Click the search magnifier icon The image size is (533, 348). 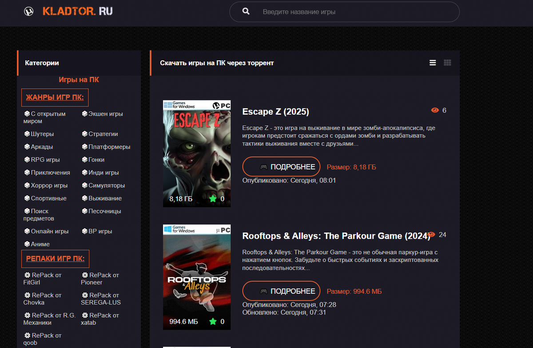click(246, 12)
